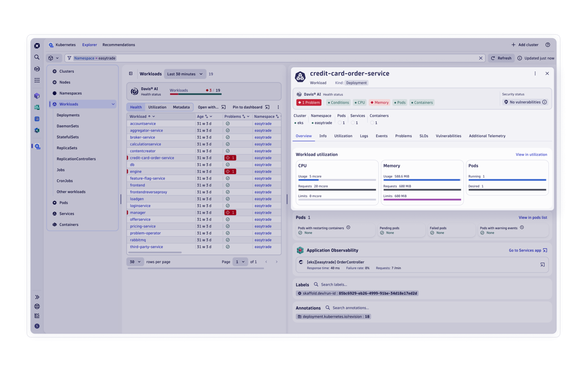Viewport: 587px width, 372px height.
Task: Open the table more-options kebab menu
Action: click(278, 107)
